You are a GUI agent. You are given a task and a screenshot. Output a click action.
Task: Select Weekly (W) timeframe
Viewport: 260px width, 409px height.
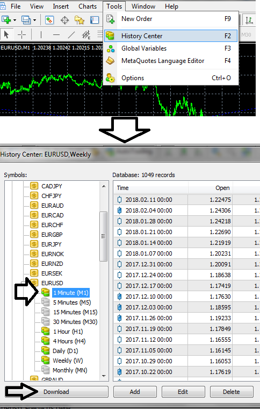click(x=68, y=361)
